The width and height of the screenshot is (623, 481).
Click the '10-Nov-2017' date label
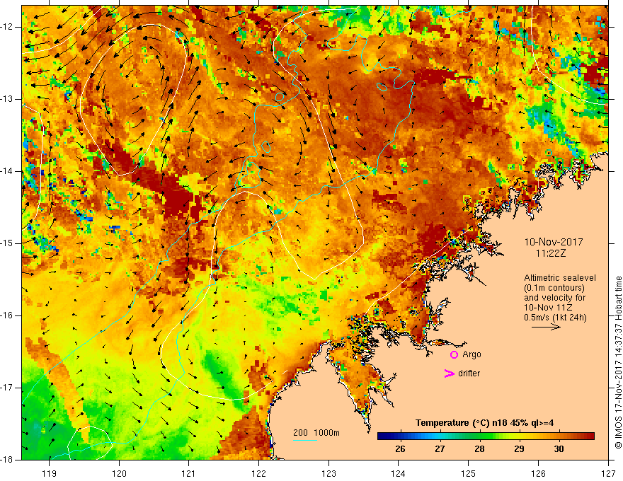pos(554,242)
